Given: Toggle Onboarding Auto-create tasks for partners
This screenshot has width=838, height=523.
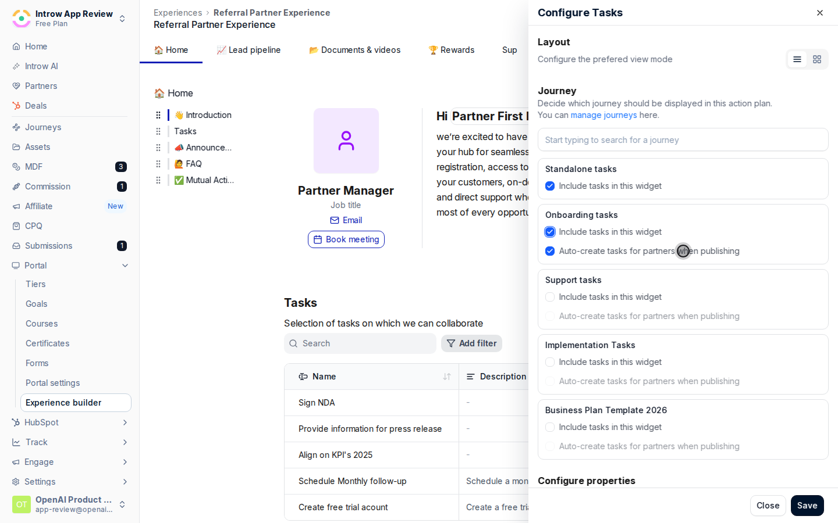Looking at the screenshot, I should click(x=550, y=251).
